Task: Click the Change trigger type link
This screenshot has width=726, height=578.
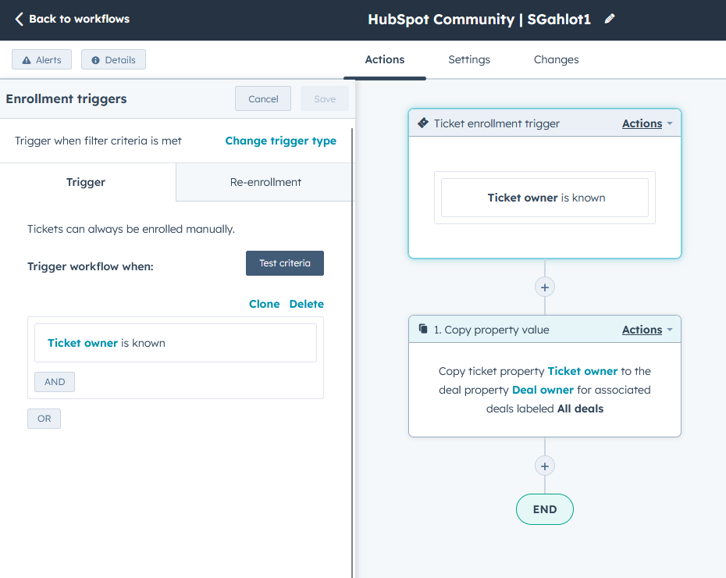Action: [x=280, y=141]
